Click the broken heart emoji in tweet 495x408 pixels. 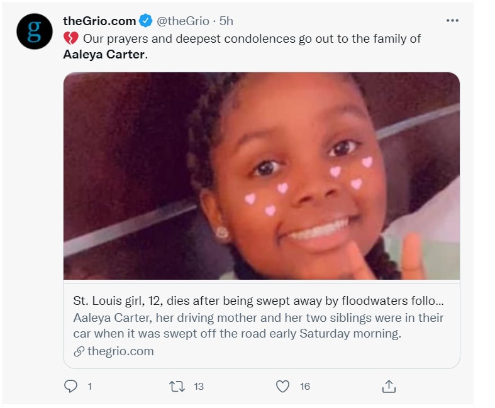pos(70,38)
